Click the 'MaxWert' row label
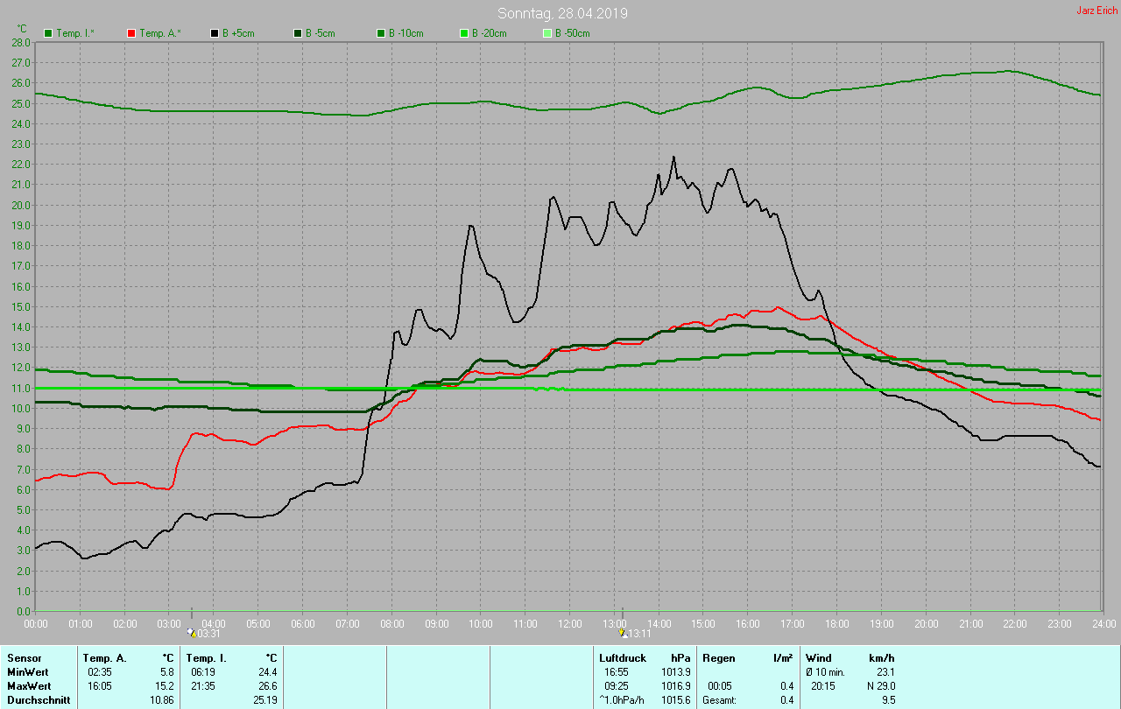The width and height of the screenshot is (1121, 709). (x=29, y=686)
